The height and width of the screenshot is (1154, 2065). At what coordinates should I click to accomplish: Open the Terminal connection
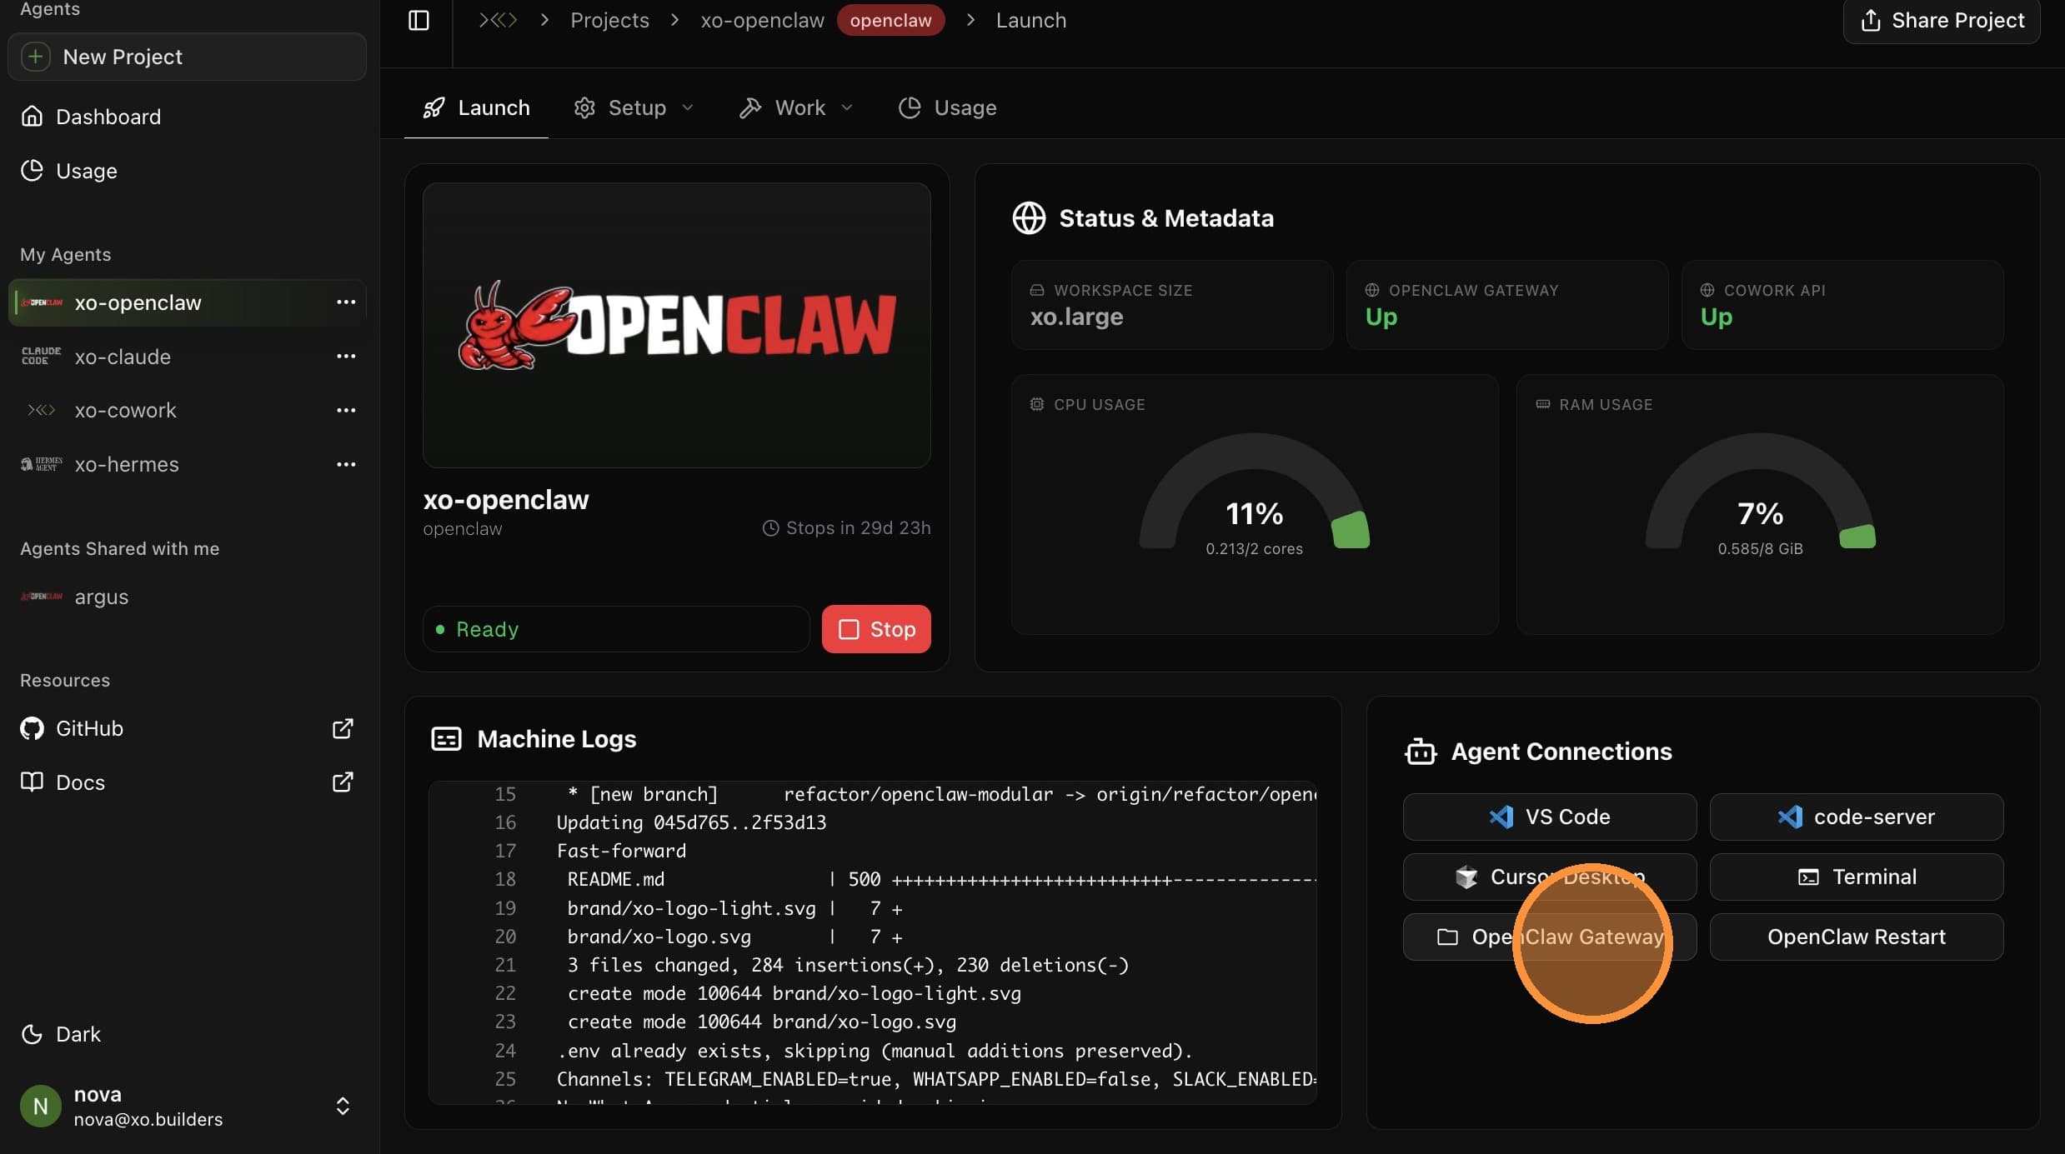point(1857,877)
